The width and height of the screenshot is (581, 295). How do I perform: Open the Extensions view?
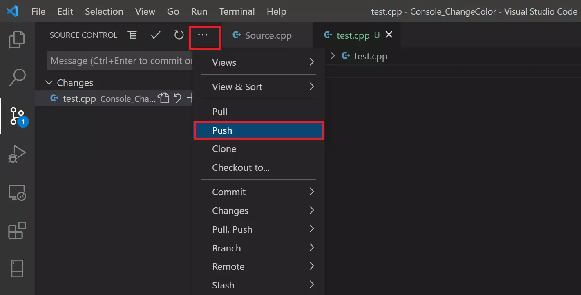point(17,231)
